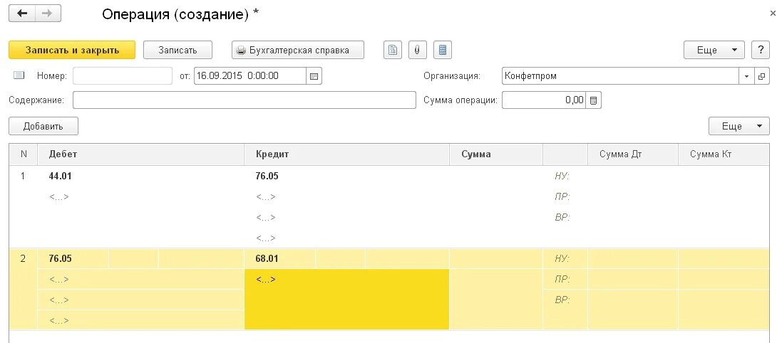Viewport: 777px width, 343px height.
Task: Open Бухгалтерская справка print form
Action: tap(298, 50)
